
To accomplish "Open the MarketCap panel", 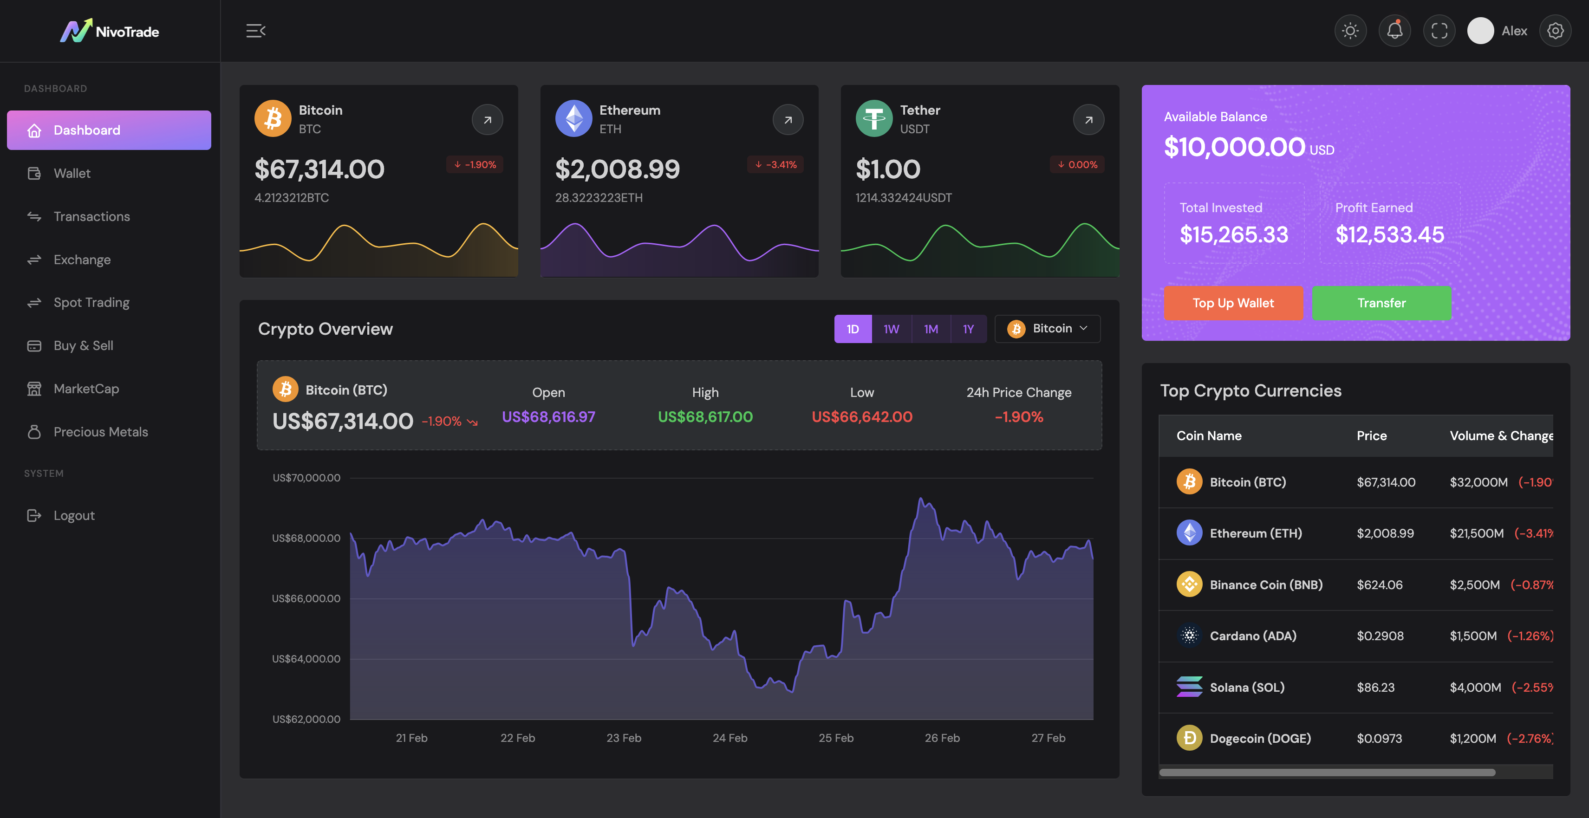I will pos(86,389).
